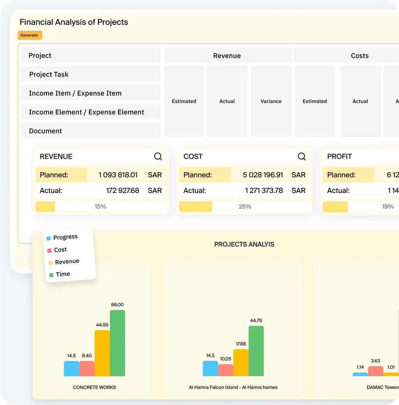Click the red Cost legend swatch

coord(49,250)
